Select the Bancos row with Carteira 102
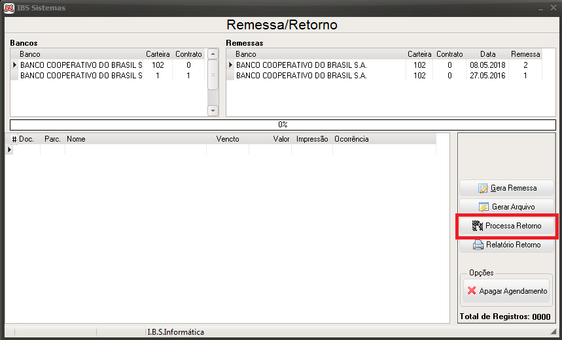 coord(107,65)
